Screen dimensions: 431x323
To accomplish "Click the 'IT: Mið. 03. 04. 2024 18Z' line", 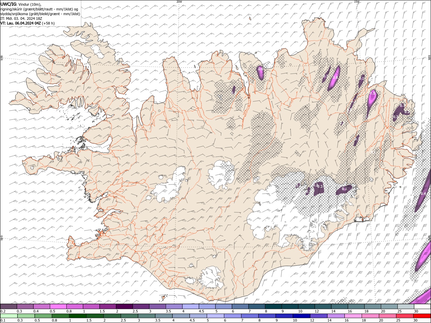I will [22, 19].
